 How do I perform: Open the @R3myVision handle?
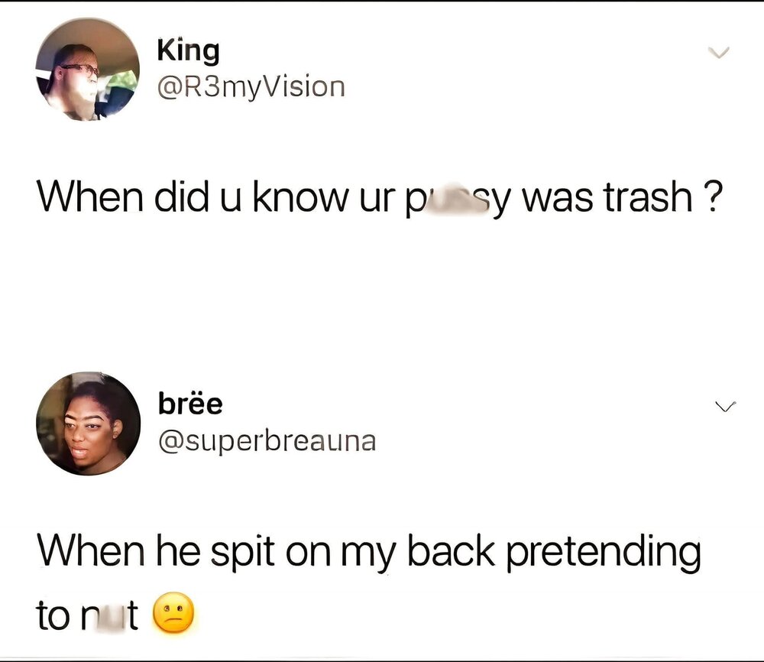(251, 86)
